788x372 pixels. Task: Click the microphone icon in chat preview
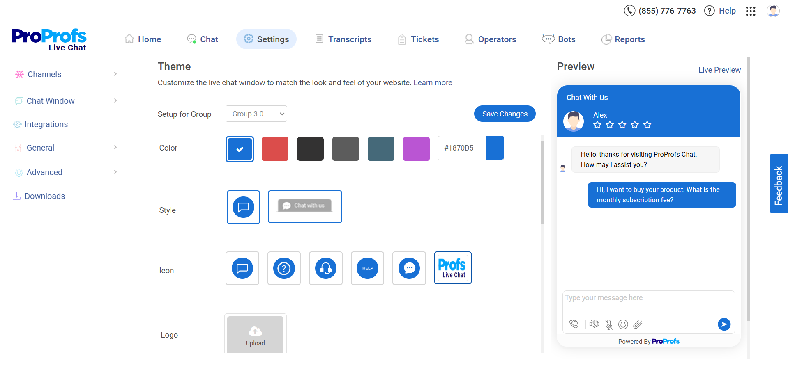[x=609, y=325]
